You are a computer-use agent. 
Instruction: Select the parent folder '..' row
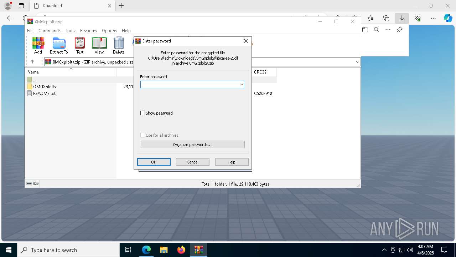tap(34, 80)
